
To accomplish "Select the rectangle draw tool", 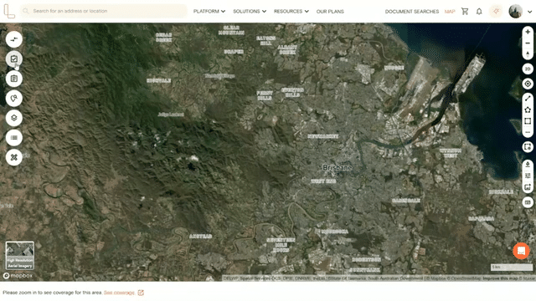I will click(528, 121).
